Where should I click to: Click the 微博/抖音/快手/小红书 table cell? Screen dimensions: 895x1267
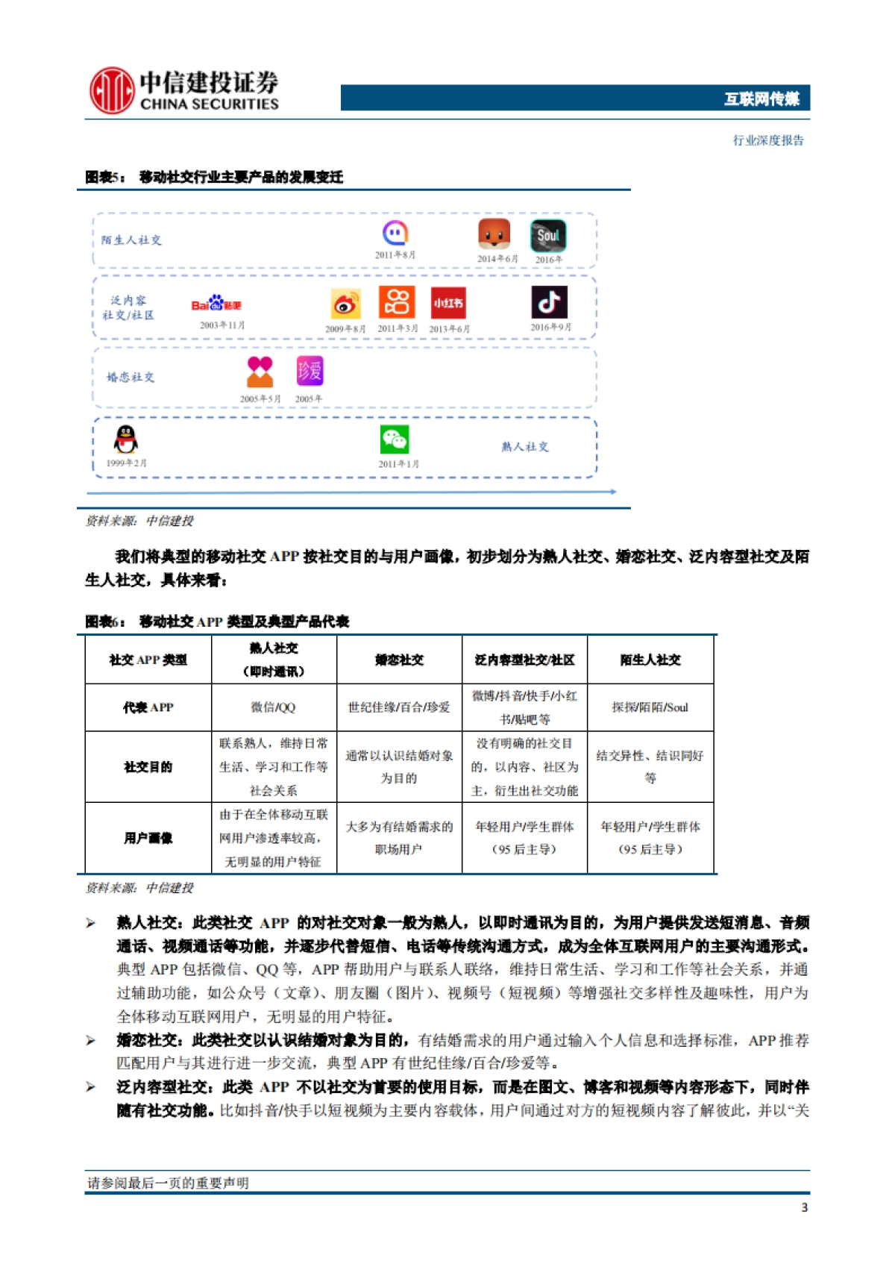524,707
